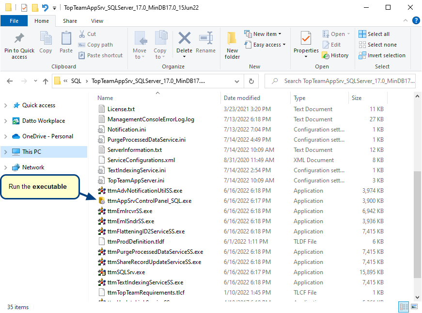This screenshot has width=422, height=313.
Task: Open the File menu tab
Action: tap(14, 21)
